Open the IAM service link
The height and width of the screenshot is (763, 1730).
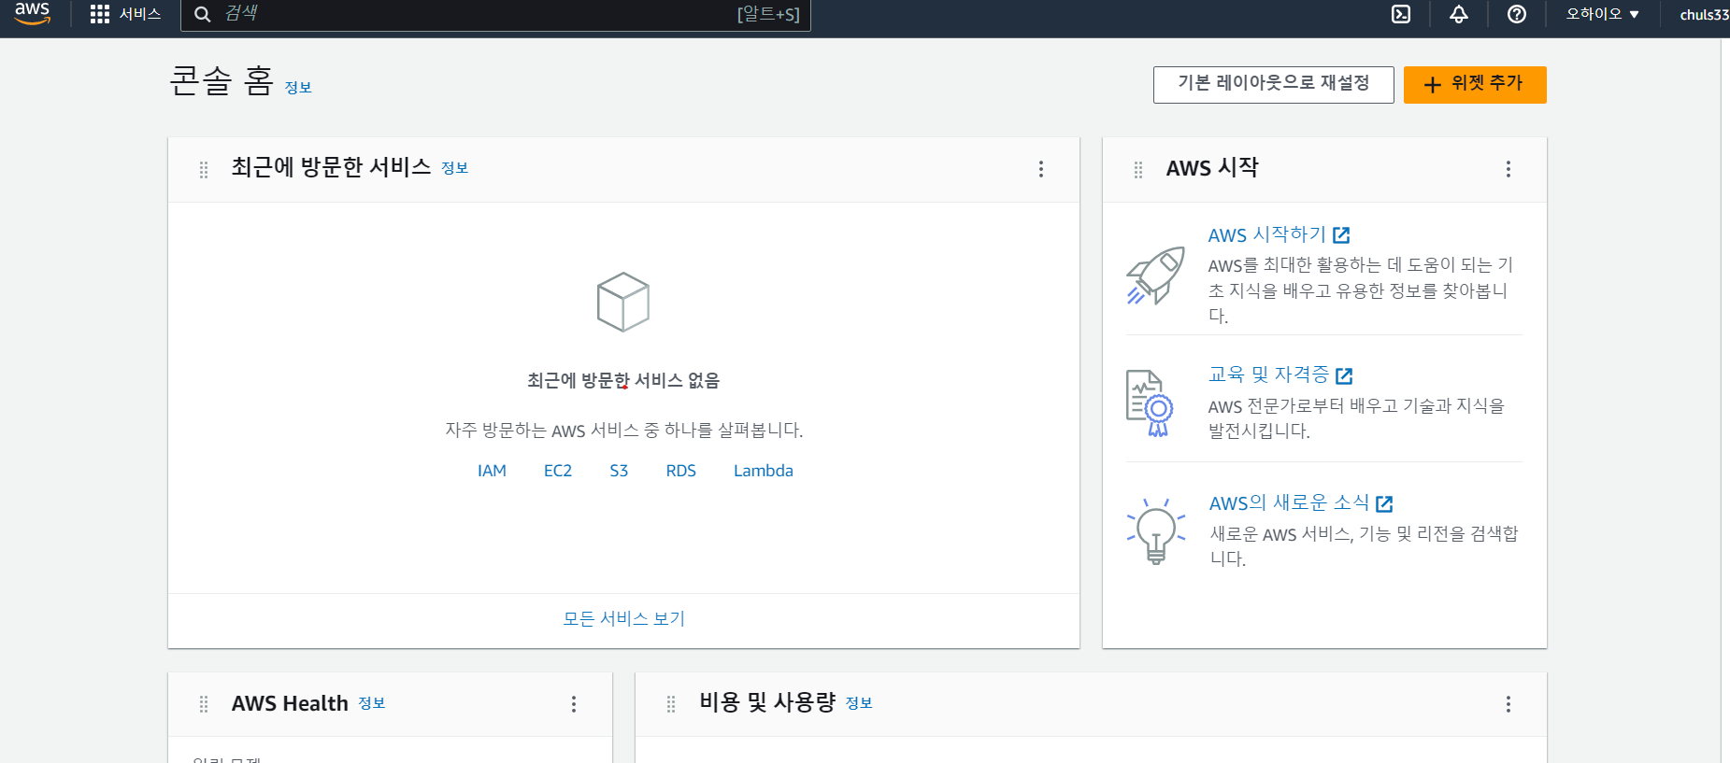pos(492,471)
